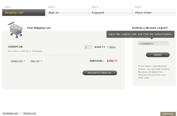Click the Shoping Cart breadcrumb link

30,113
